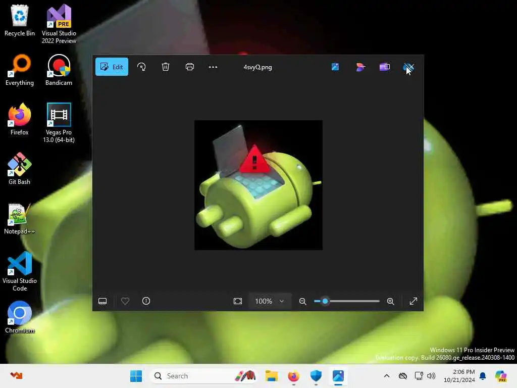Open the Edit image button
517x388 pixels.
pos(112,67)
